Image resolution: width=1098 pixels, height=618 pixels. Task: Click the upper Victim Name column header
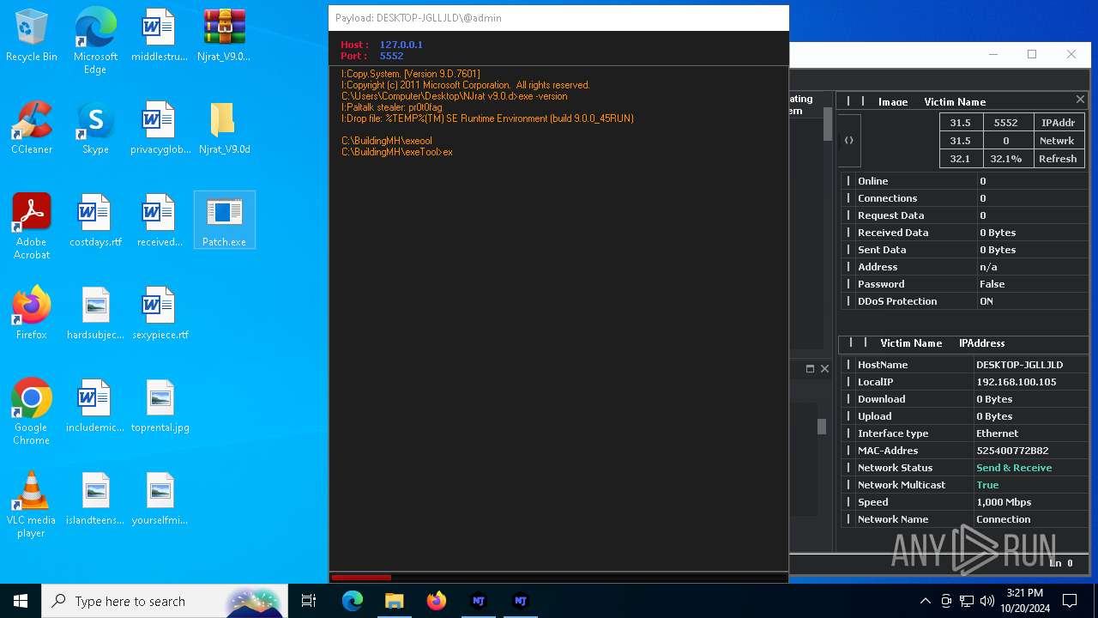tap(955, 101)
